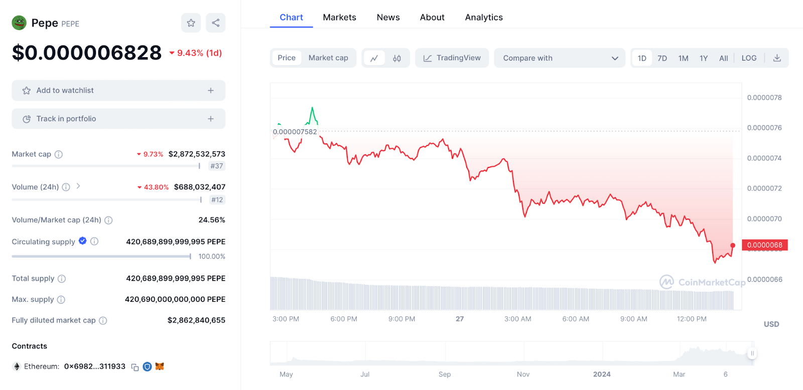Open the TradingView chart
The height and width of the screenshot is (390, 803).
(452, 58)
